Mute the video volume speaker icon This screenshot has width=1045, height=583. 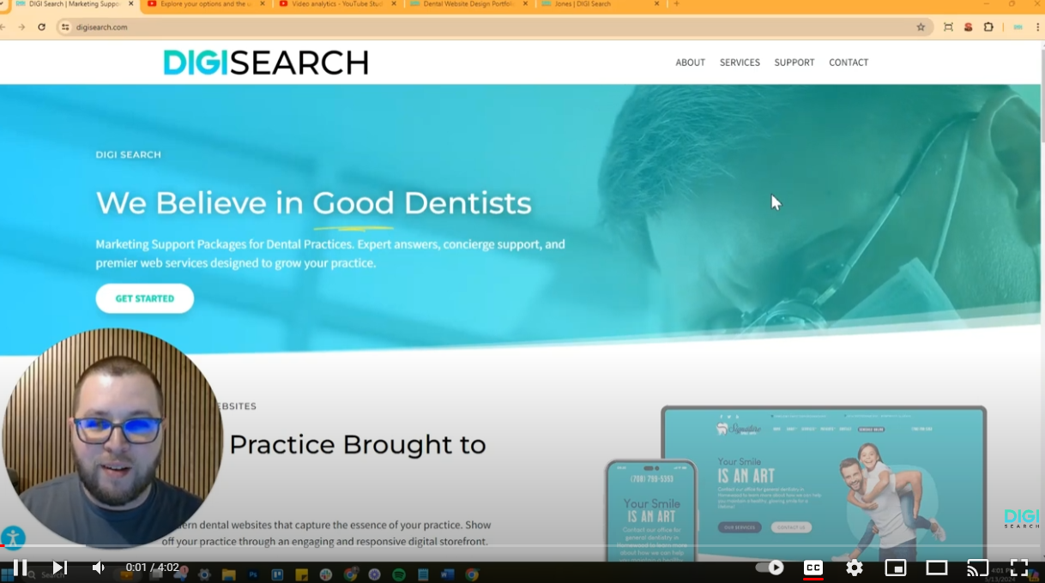[x=98, y=568]
